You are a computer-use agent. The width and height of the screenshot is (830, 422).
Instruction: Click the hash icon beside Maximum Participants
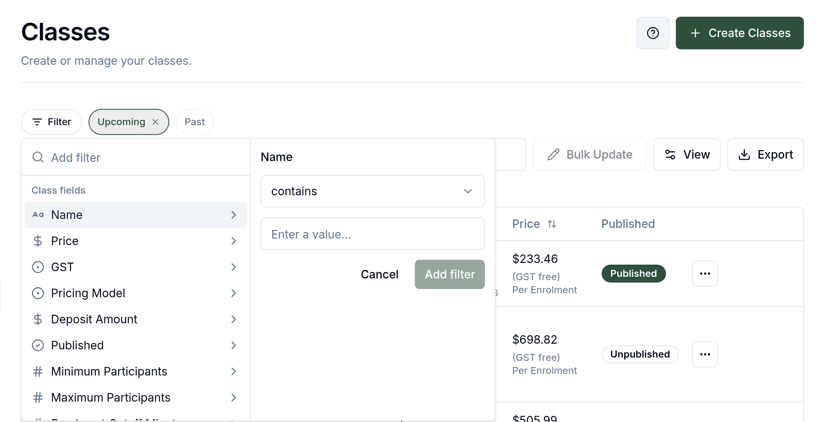point(38,398)
